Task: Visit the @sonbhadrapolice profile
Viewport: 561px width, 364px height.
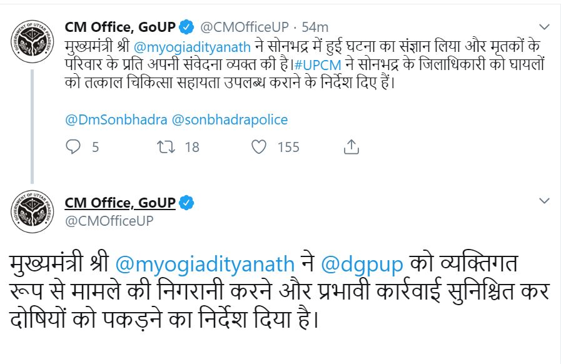Action: point(230,119)
